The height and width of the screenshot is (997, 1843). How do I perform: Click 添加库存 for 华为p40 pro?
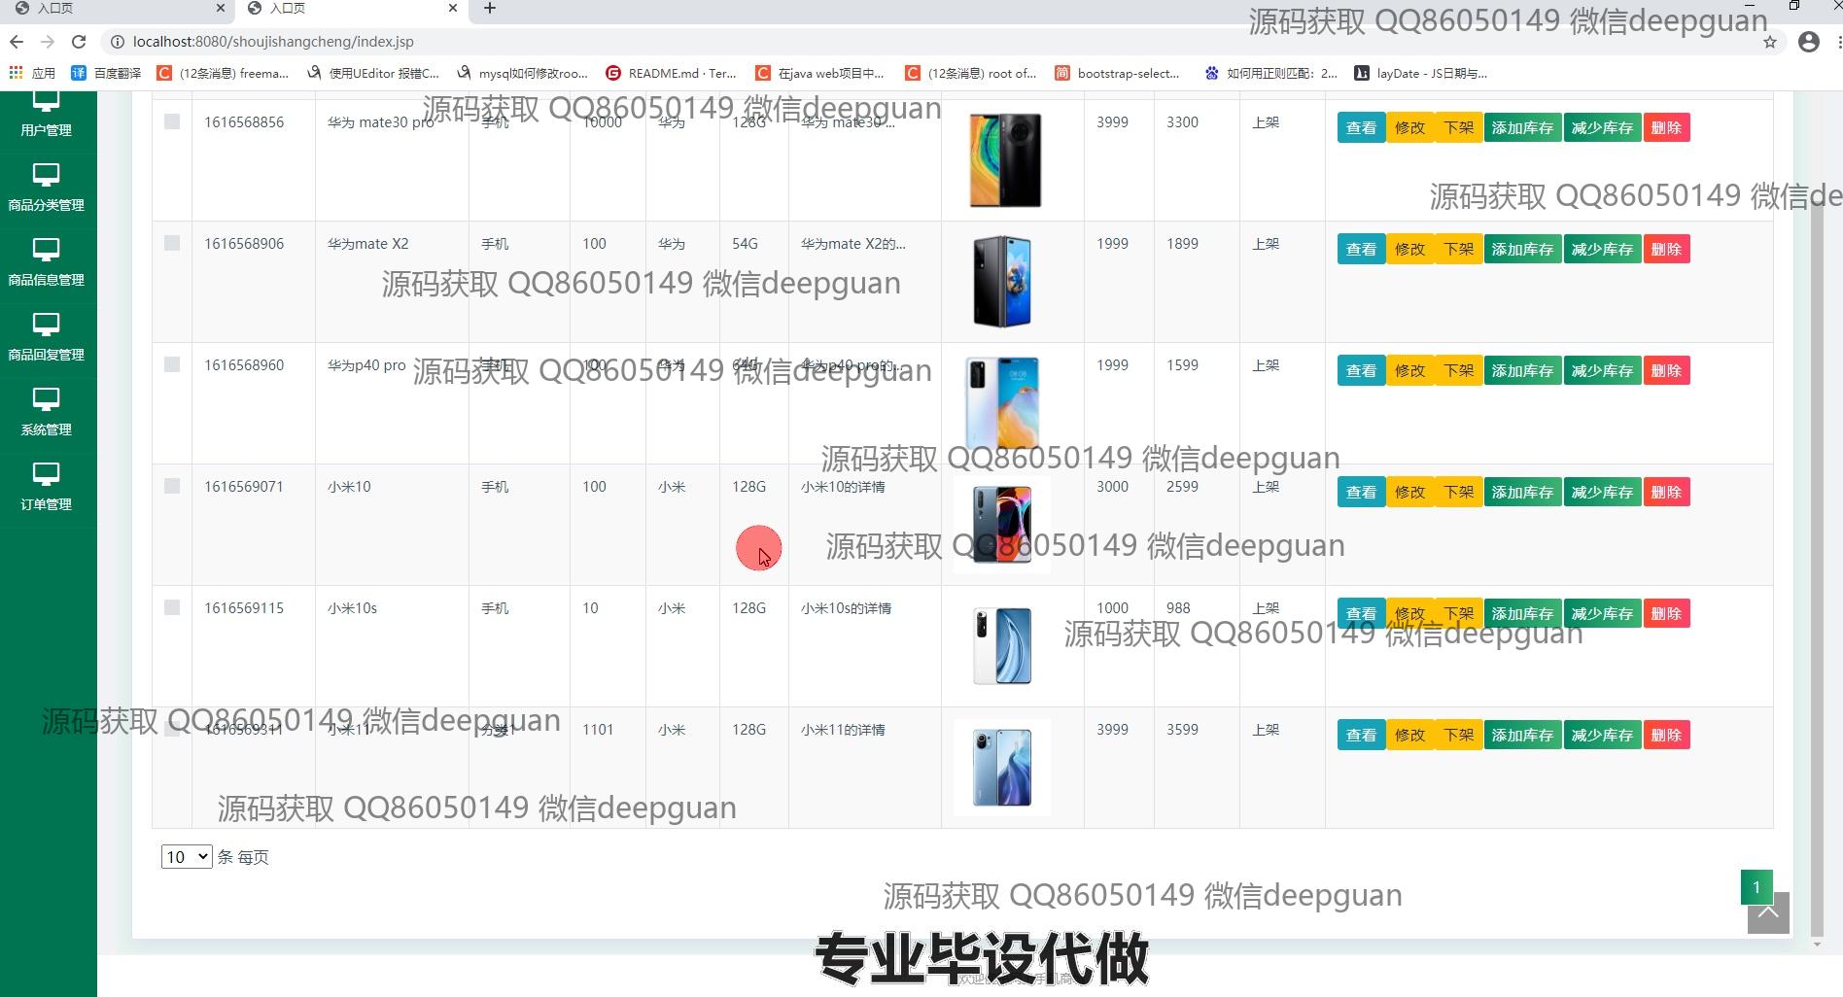(1522, 371)
